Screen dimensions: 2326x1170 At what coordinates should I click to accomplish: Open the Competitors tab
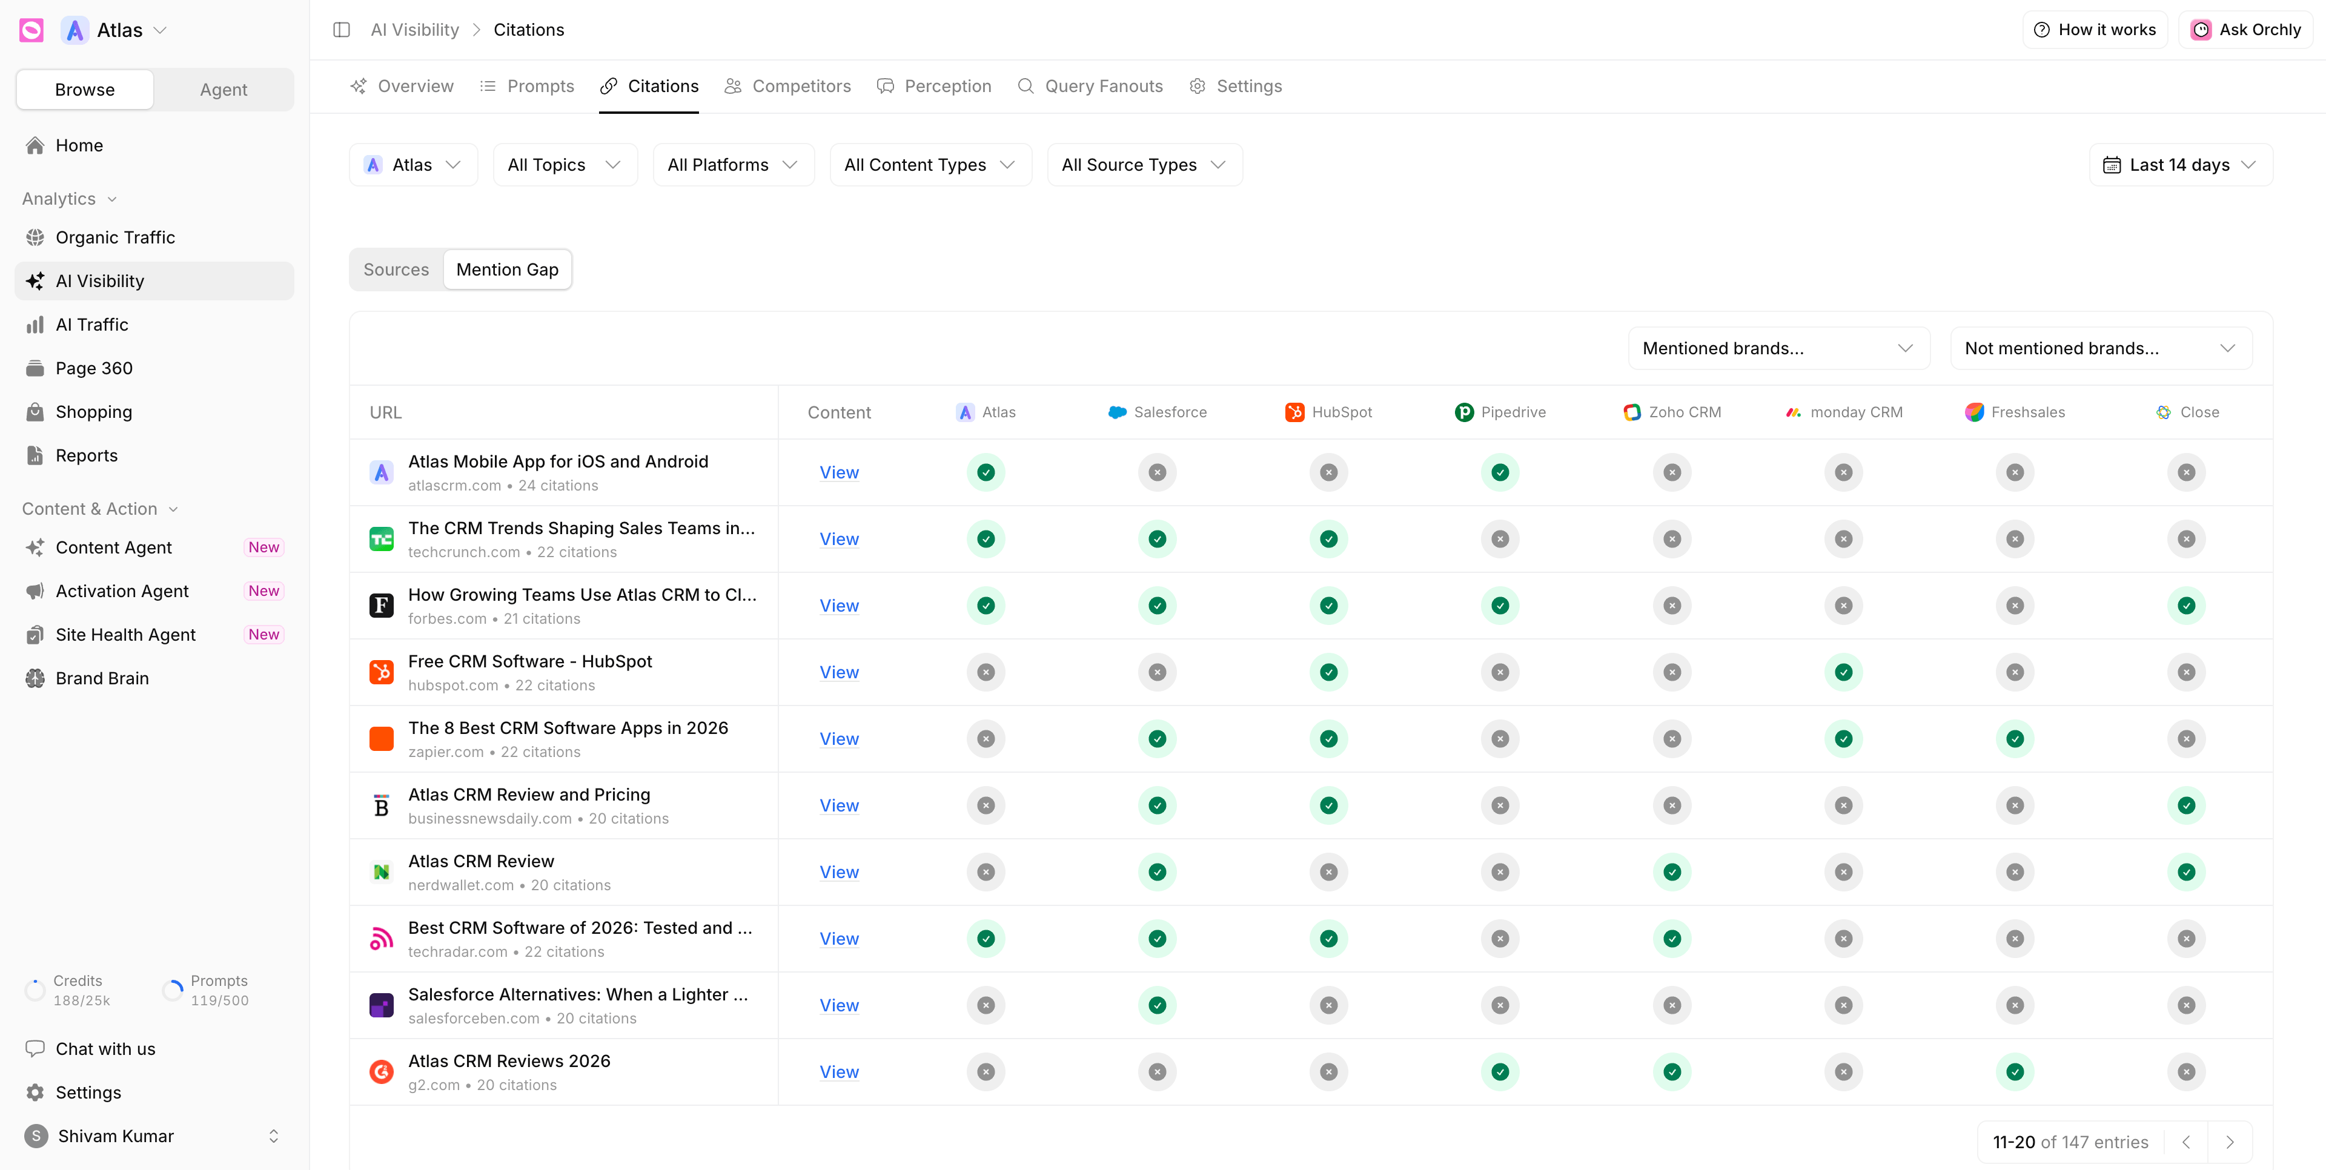[x=787, y=86]
